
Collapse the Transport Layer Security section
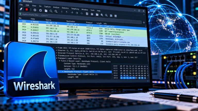[56, 58]
